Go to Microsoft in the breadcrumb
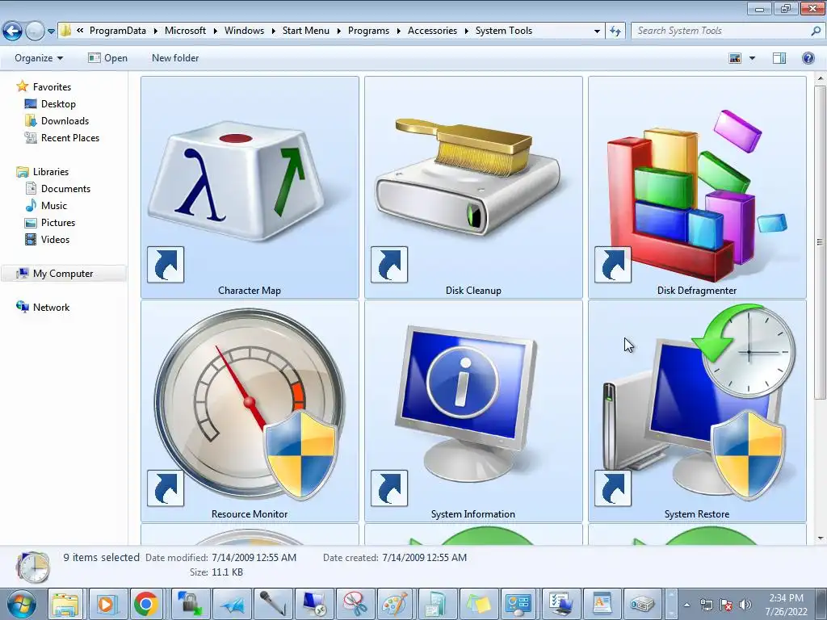This screenshot has width=827, height=620. 185,31
